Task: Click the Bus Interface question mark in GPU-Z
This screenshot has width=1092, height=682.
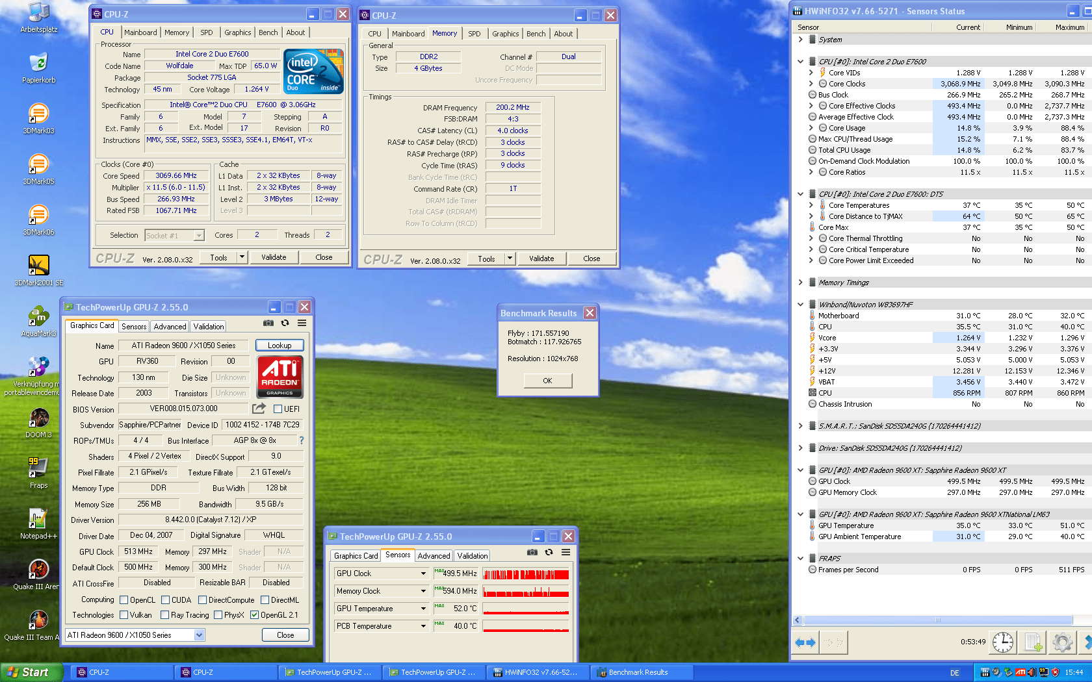Action: coord(302,440)
